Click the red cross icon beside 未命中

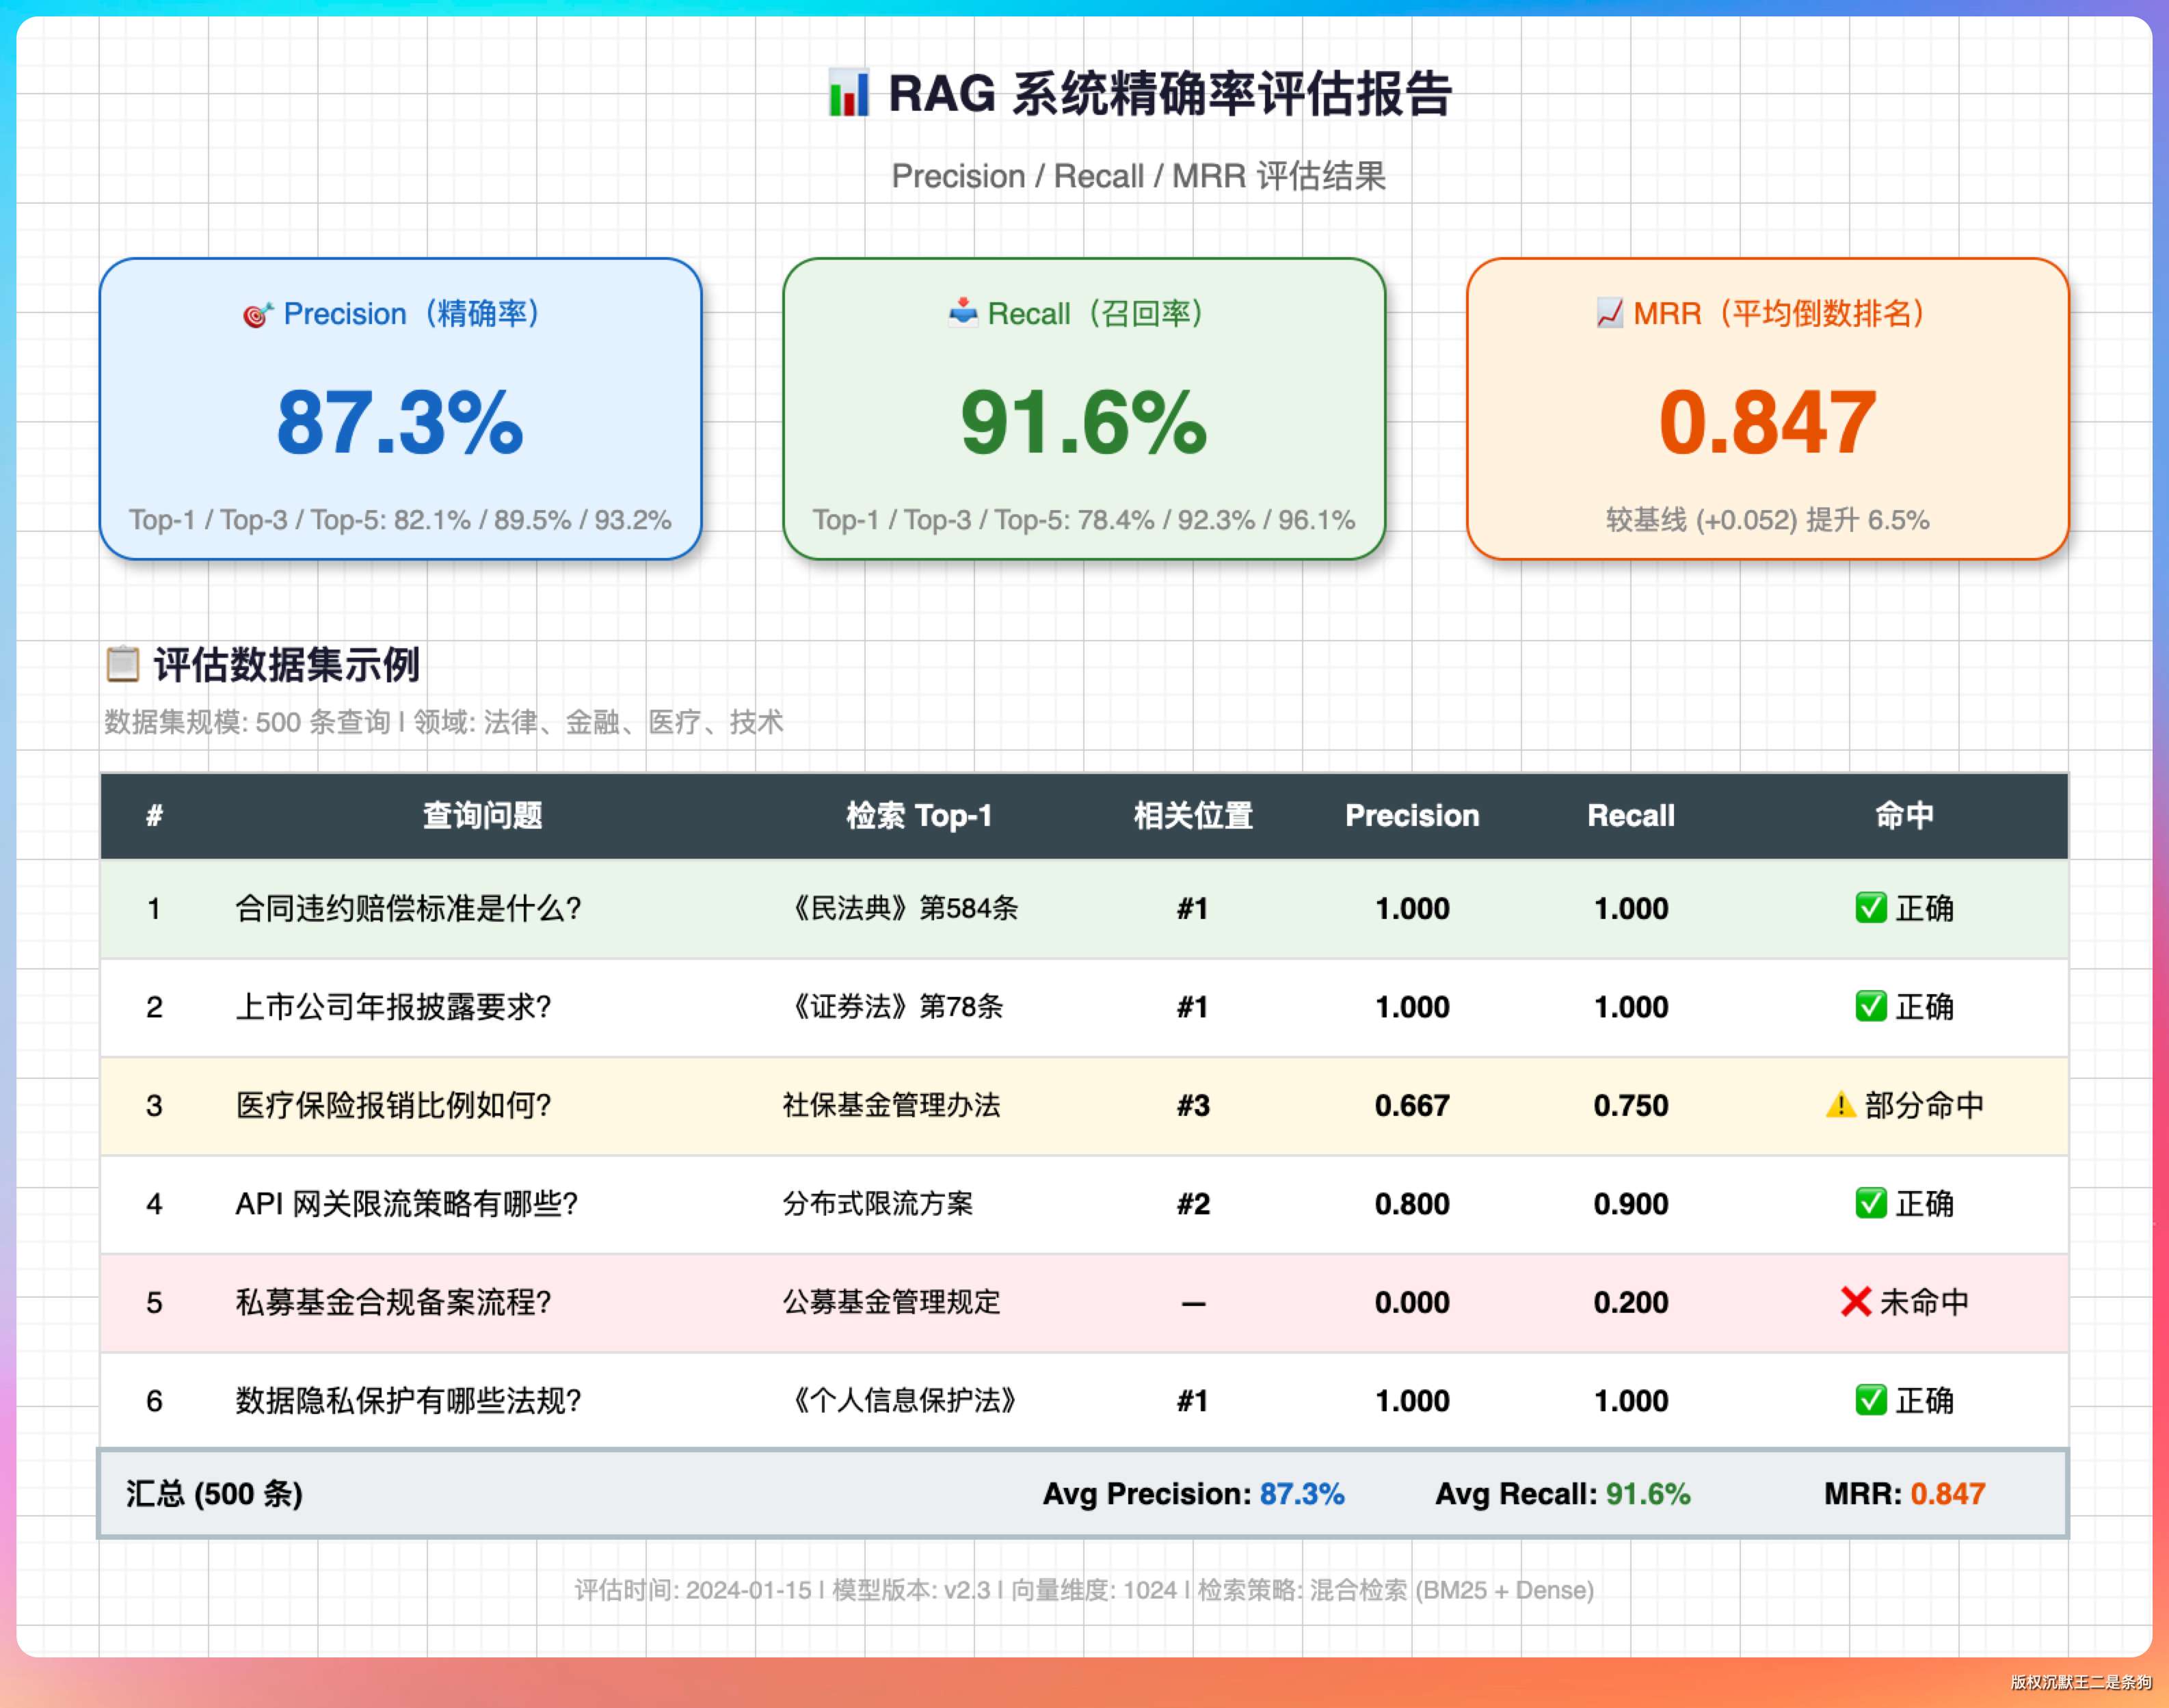point(1856,1302)
